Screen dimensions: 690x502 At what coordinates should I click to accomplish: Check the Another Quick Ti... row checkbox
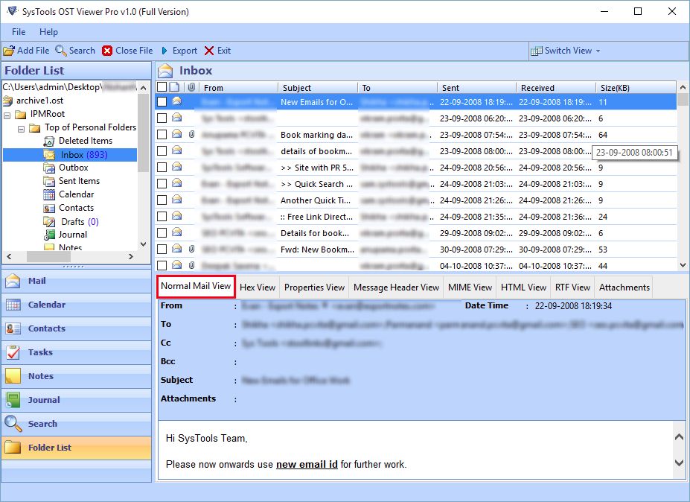[x=162, y=200]
